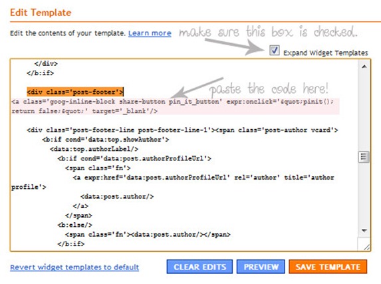Click the Expand Widget Templates label text
381x284 pixels.
point(326,53)
